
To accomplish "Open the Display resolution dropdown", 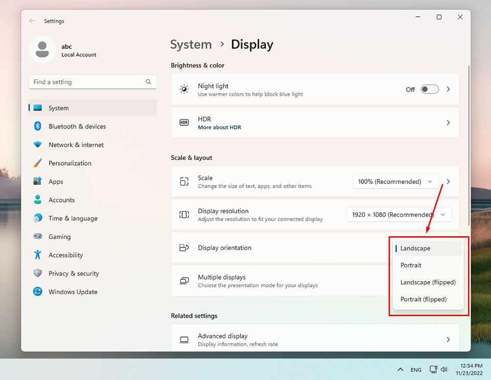I will pos(398,214).
